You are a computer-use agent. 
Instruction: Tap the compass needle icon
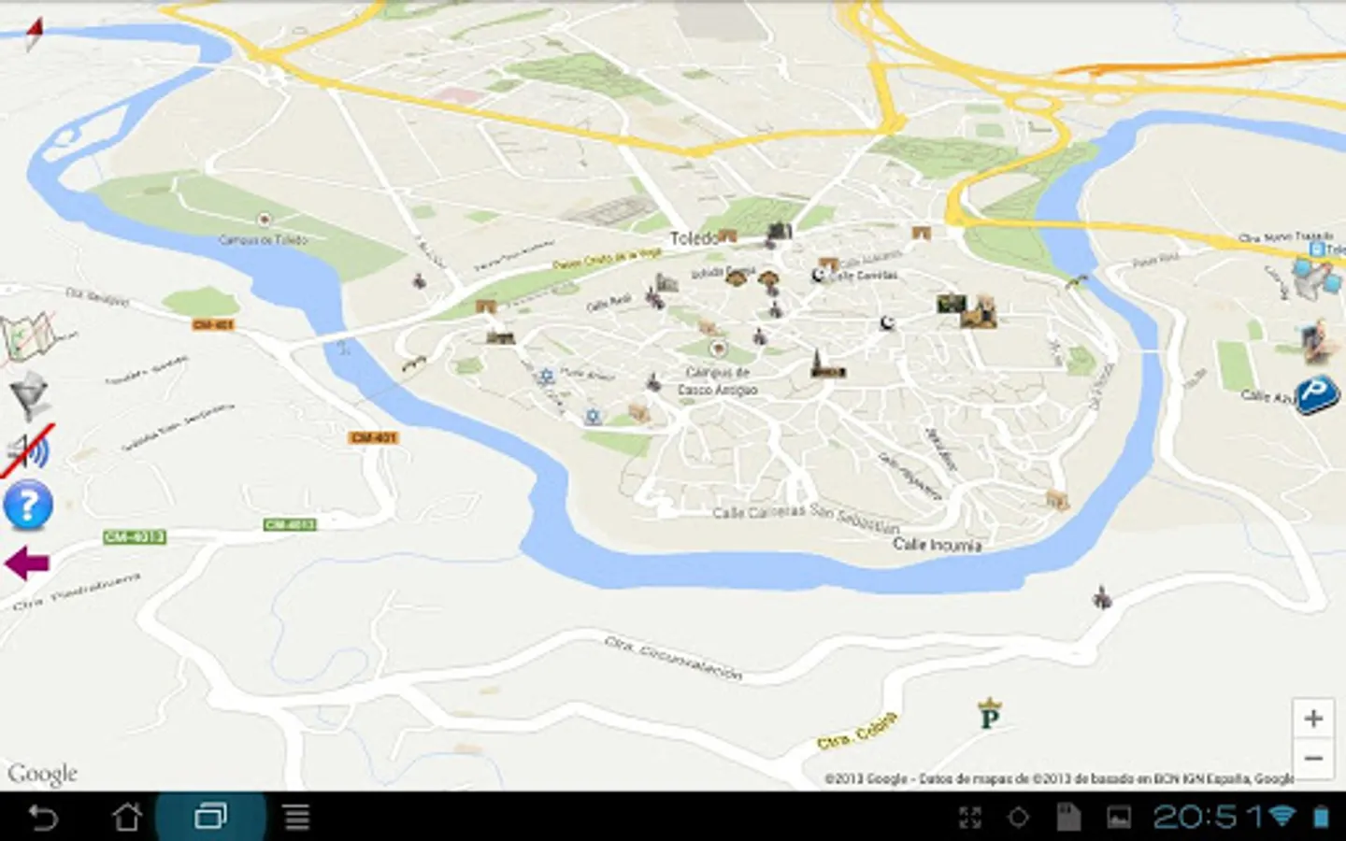35,34
